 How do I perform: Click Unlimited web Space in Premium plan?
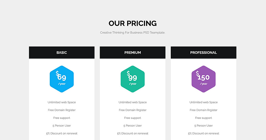click(132, 102)
